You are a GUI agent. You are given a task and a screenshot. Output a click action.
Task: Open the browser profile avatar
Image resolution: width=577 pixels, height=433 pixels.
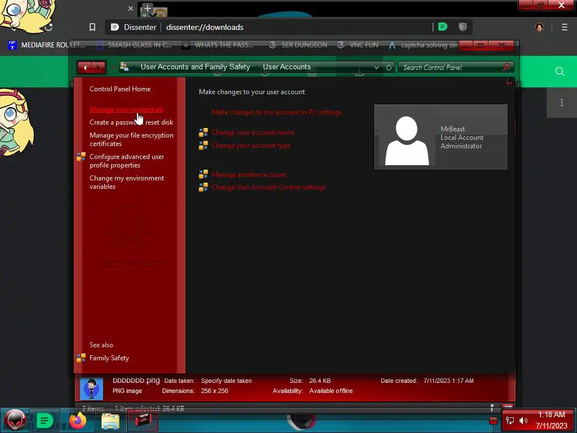539,27
